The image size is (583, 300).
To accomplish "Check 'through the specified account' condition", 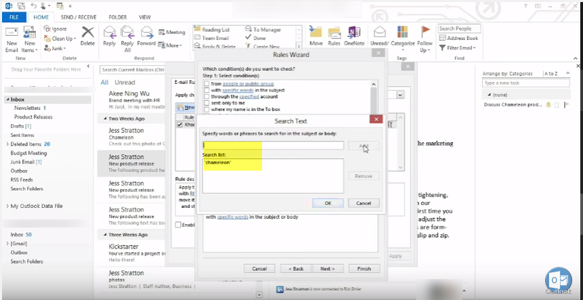I will (x=207, y=97).
